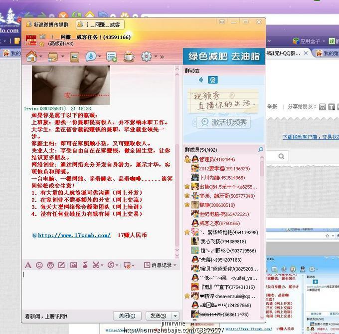
Task: Click the group avatar icon in header
Action: pyautogui.click(x=31, y=40)
